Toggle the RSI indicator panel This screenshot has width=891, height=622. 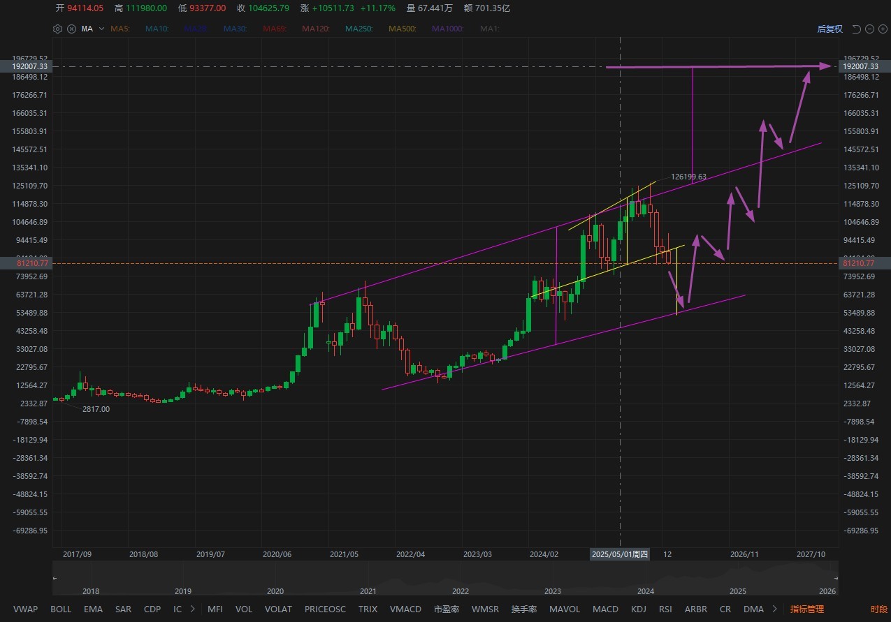665,609
